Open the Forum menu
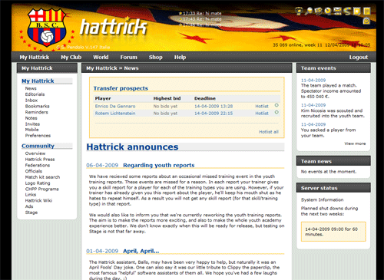This screenshot has width=384, height=280. [x=129, y=58]
